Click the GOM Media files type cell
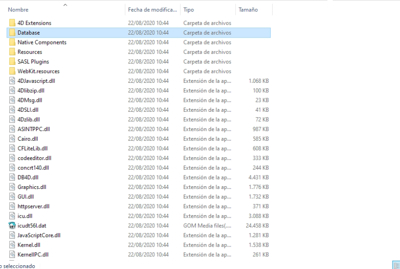Image resolution: width=400 pixels, height=269 pixels. tap(207, 225)
